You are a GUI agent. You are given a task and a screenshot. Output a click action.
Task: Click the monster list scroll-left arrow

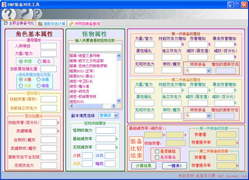72,106
